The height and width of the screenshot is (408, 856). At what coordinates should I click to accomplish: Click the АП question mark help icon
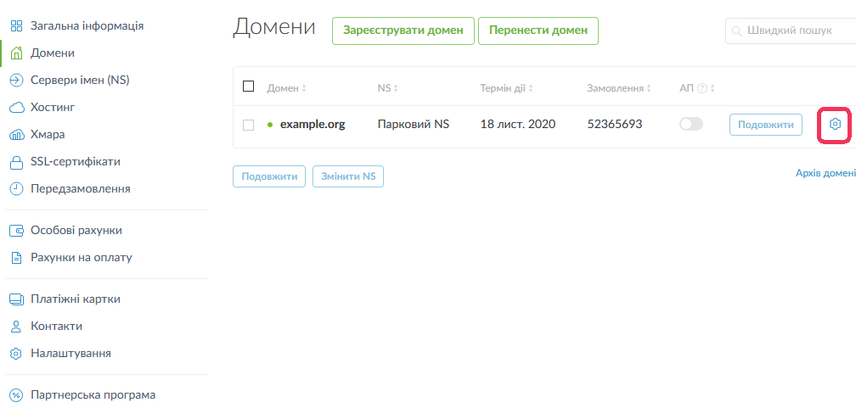point(702,88)
